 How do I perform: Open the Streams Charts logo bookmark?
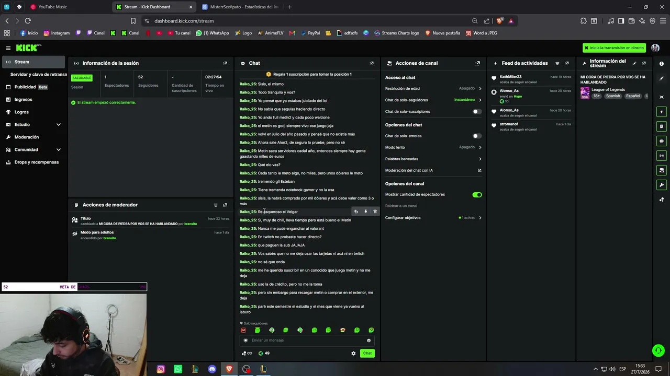396,33
